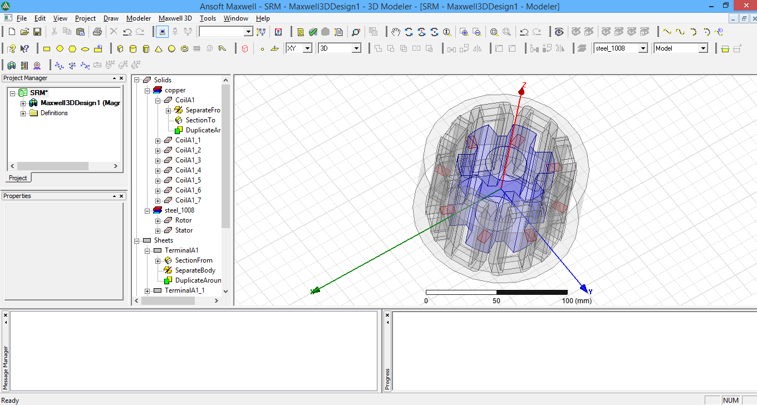
Task: Select the point draw tool
Action: click(263, 48)
